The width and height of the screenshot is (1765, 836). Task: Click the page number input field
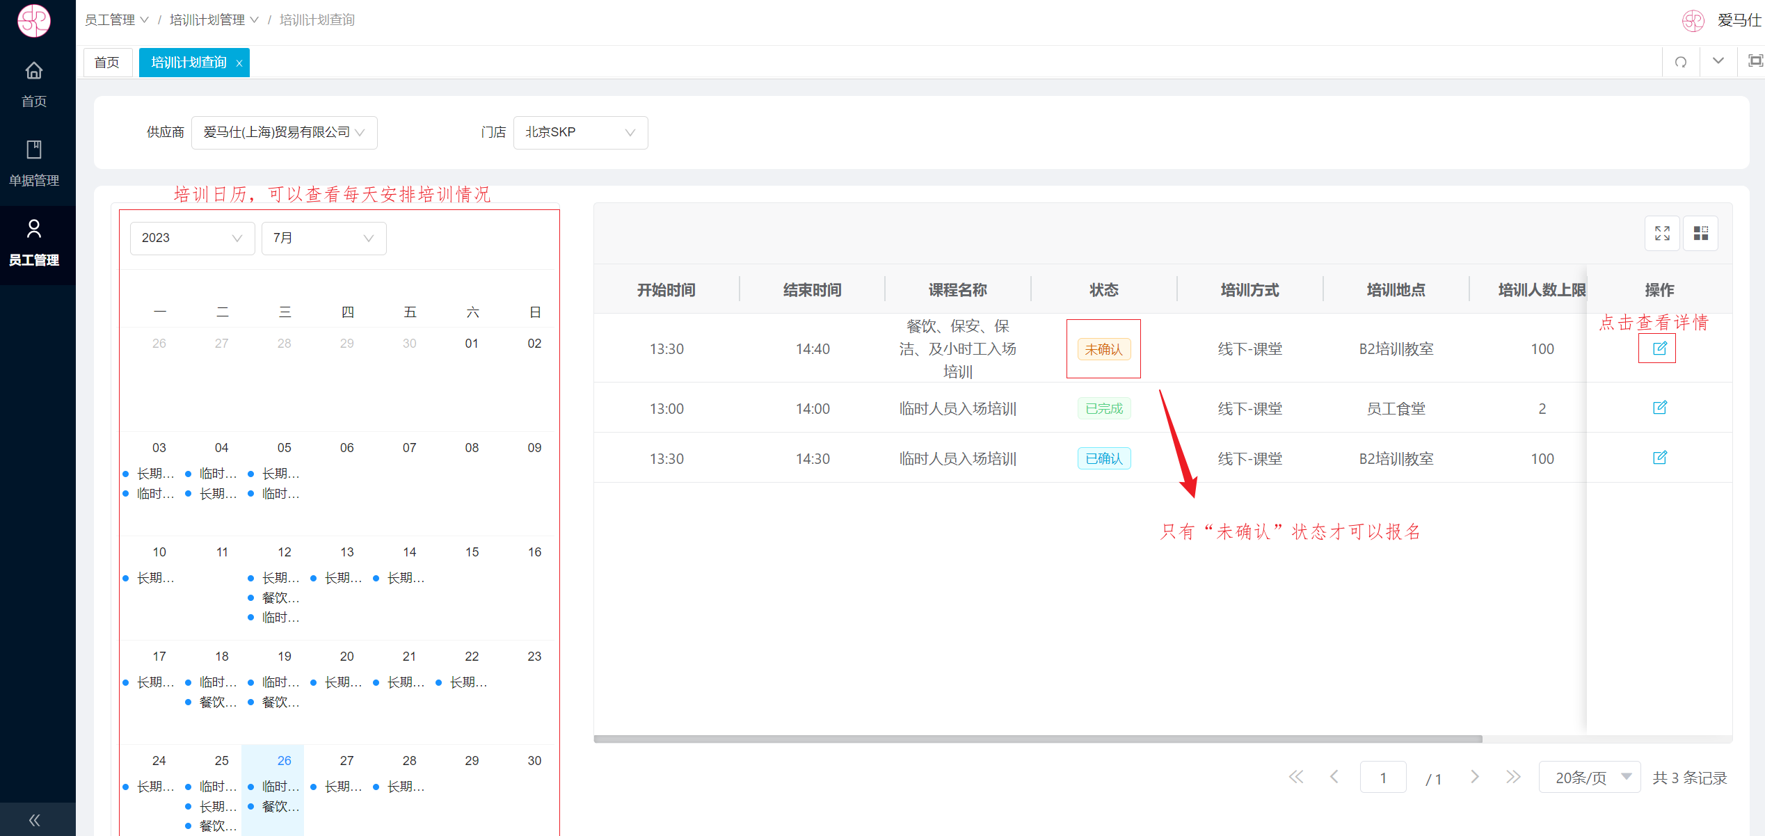click(1383, 778)
